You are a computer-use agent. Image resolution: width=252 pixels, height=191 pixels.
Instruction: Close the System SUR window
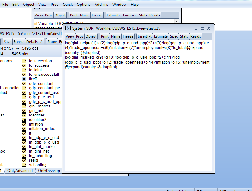tap(209, 28)
